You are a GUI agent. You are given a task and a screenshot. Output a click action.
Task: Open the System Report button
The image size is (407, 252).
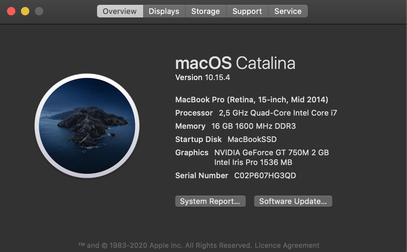click(210, 201)
